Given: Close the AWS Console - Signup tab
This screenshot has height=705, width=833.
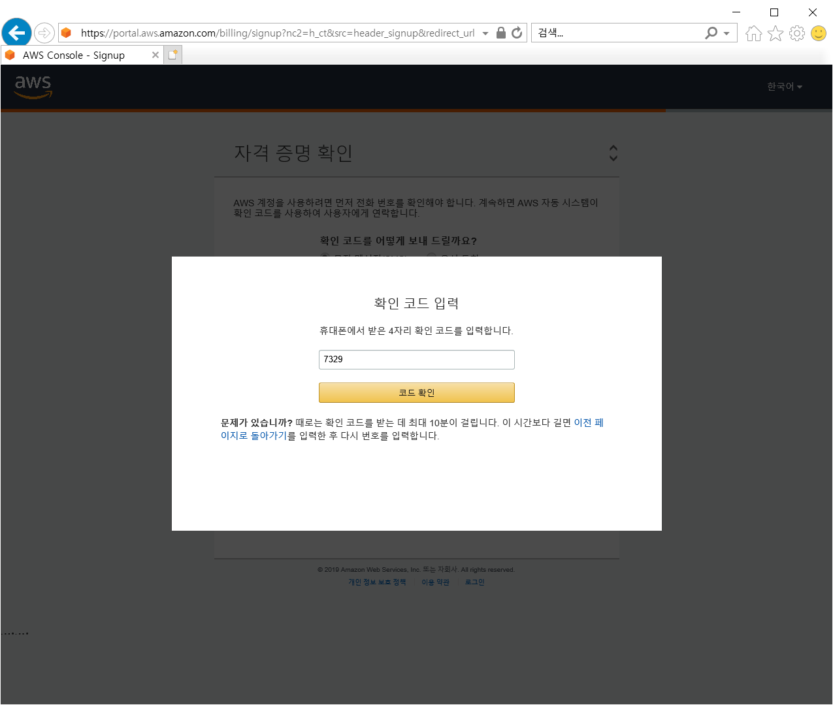Looking at the screenshot, I should coord(155,55).
